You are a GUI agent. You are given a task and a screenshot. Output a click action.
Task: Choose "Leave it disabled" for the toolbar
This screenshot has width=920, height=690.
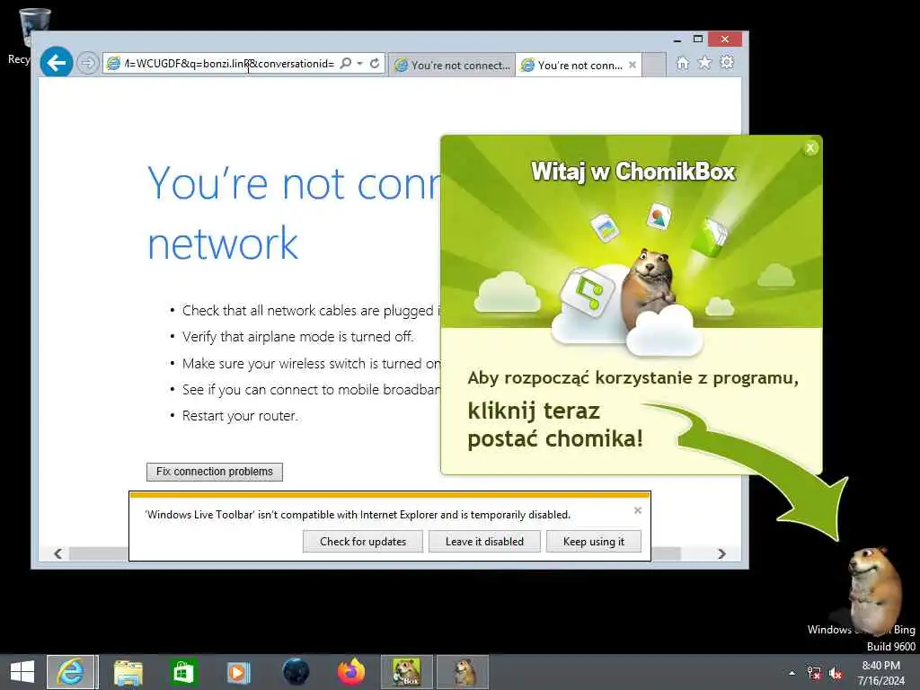point(484,542)
